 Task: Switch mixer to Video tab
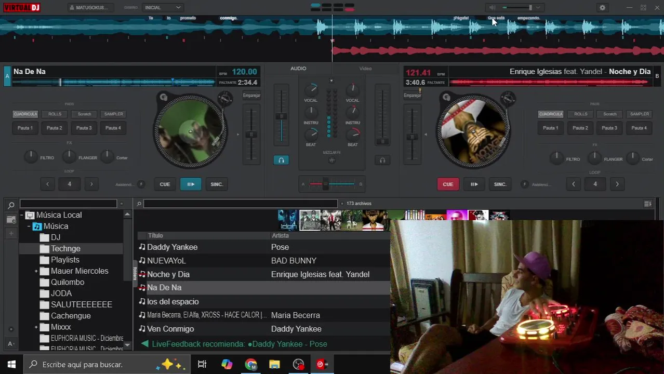pos(365,69)
